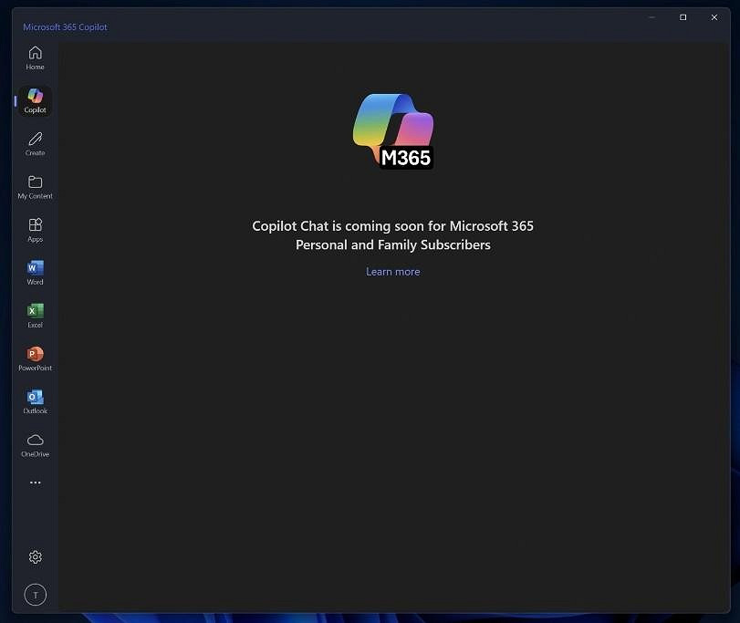Expand more options with the ellipsis

[x=35, y=482]
